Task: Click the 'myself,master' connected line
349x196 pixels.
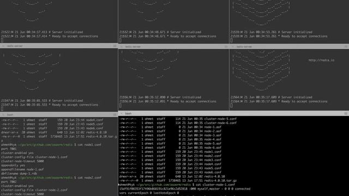Action: click(x=185, y=189)
